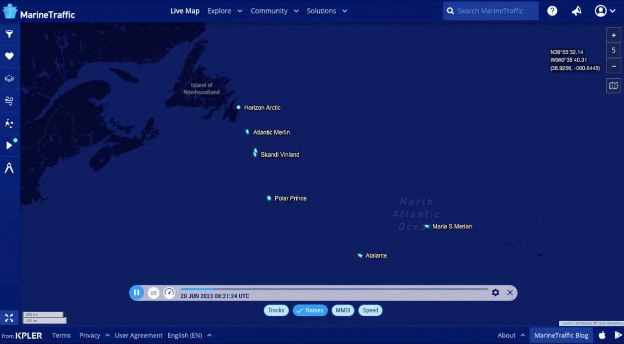
Task: Click the playback timeline progress bar
Action: coord(334,289)
